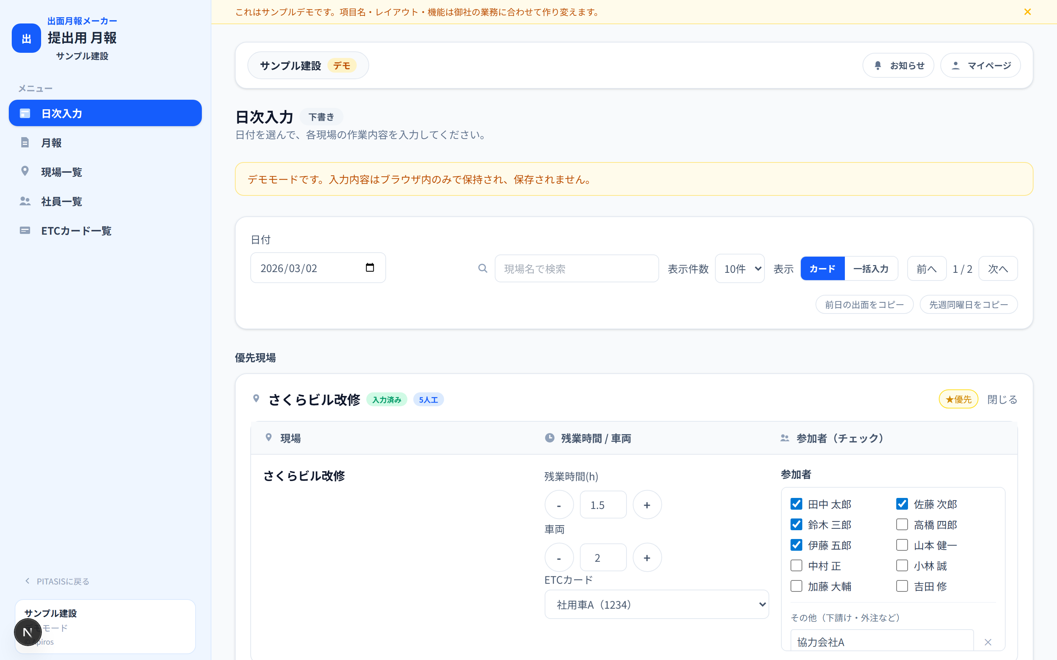This screenshot has width=1057, height=660.
Task: Click the pin icon beside さくらビル改修 card title
Action: click(x=257, y=399)
